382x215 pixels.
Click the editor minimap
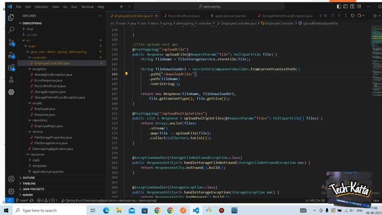(x=376, y=61)
